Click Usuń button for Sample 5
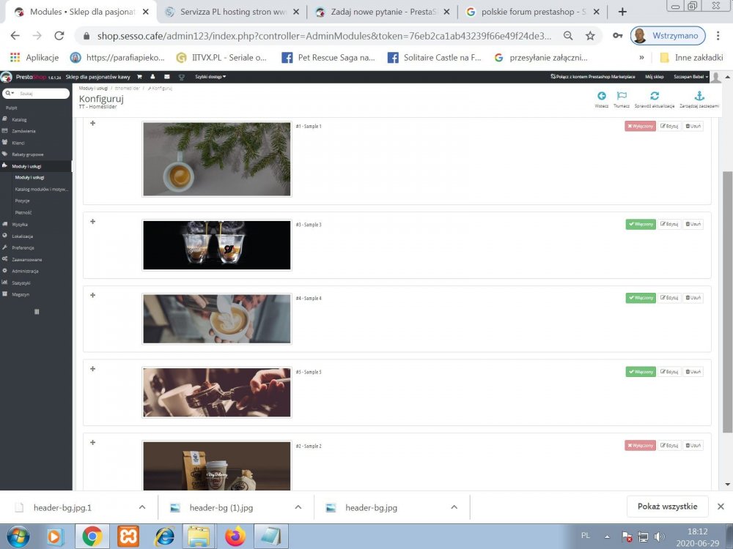Screen dimensions: 733x549 tap(693, 372)
